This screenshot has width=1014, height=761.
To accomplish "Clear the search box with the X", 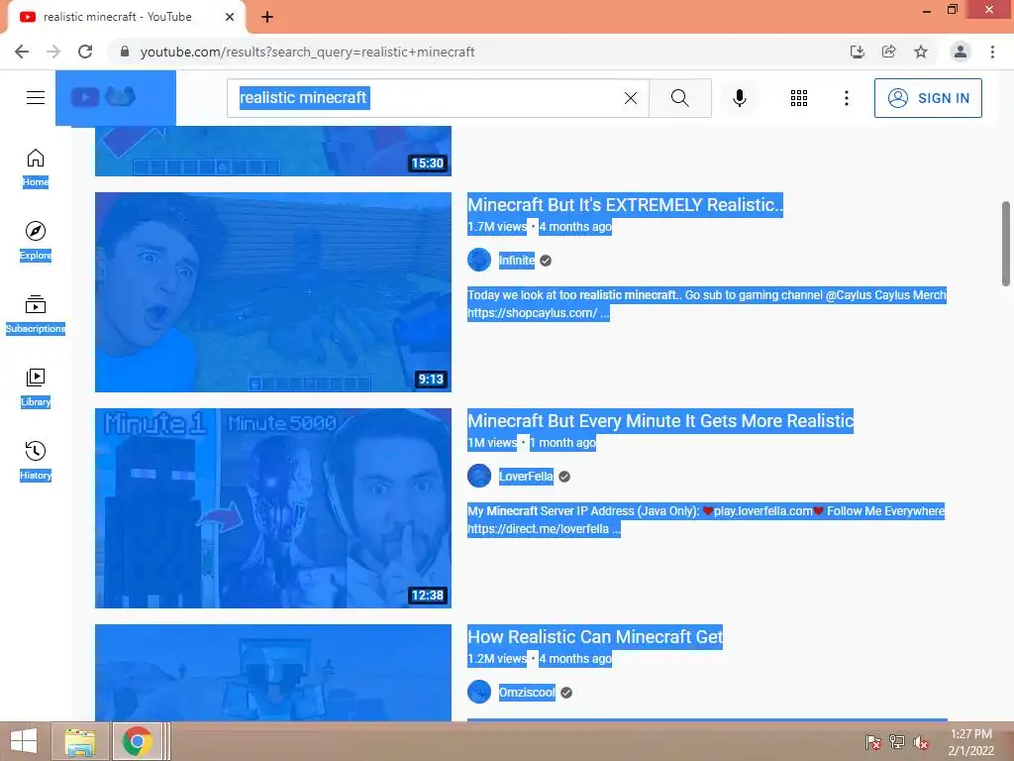I will tap(631, 98).
